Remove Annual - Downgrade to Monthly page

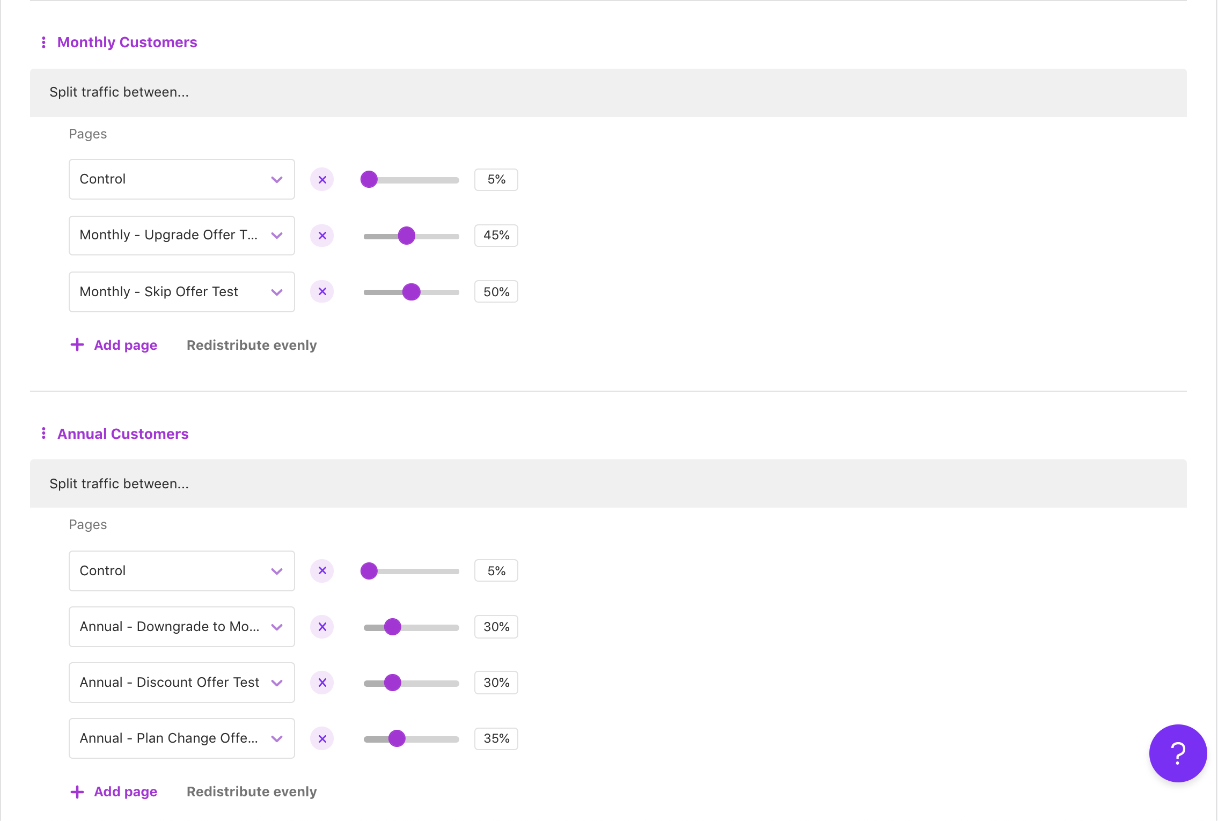click(x=322, y=627)
